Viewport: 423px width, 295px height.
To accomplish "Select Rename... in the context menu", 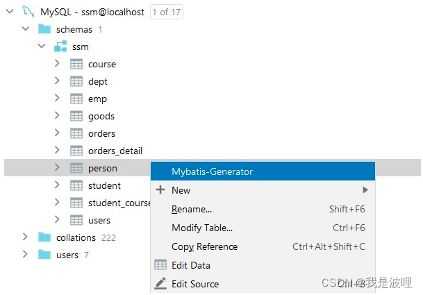I will (263, 209).
